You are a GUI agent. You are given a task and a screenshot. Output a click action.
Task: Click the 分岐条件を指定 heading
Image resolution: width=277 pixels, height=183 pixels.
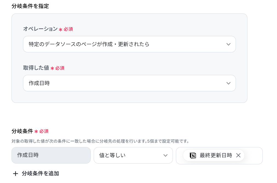(30, 6)
